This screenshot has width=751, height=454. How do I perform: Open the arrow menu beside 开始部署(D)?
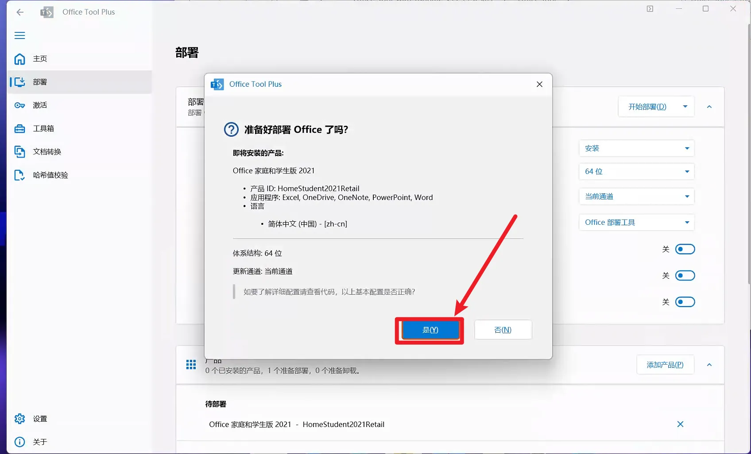pyautogui.click(x=685, y=107)
